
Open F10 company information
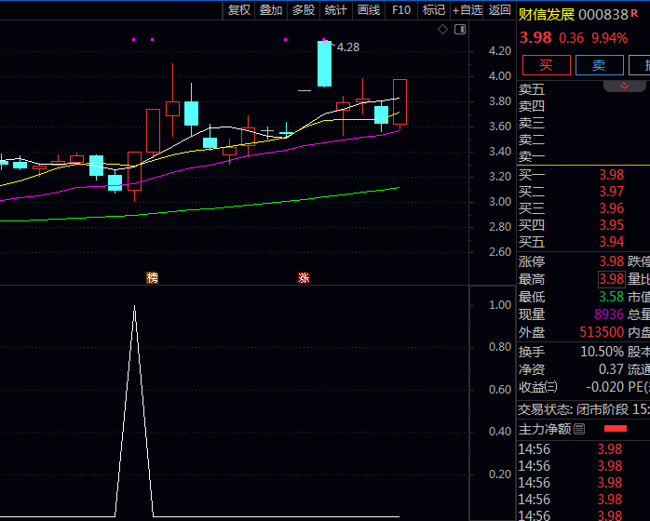pos(401,10)
